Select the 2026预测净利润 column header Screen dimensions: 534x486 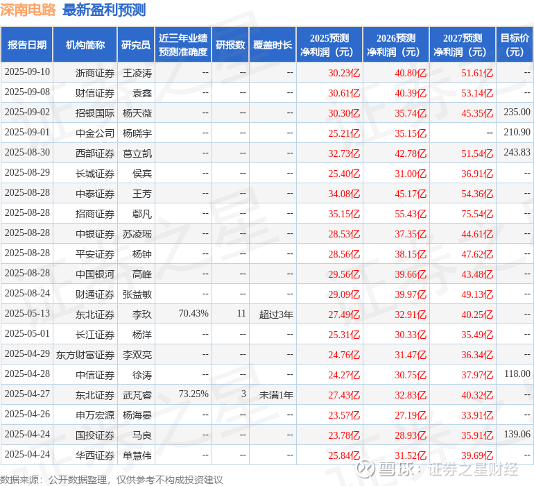coord(396,45)
